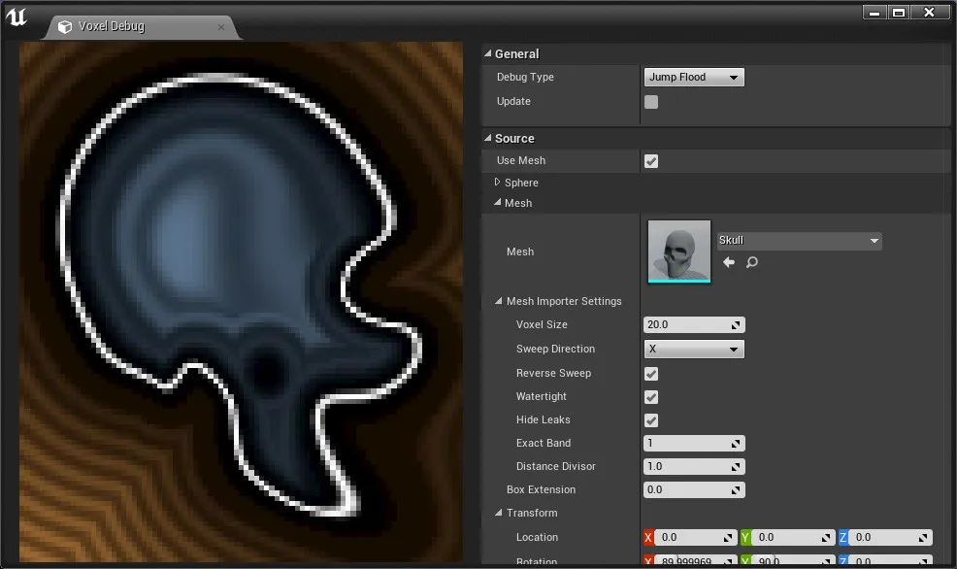Viewport: 957px width, 569px height.
Task: Click the Skull mesh thumbnail
Action: pyautogui.click(x=679, y=251)
